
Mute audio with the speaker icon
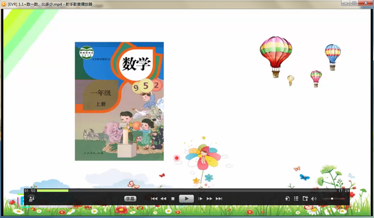click(x=314, y=199)
